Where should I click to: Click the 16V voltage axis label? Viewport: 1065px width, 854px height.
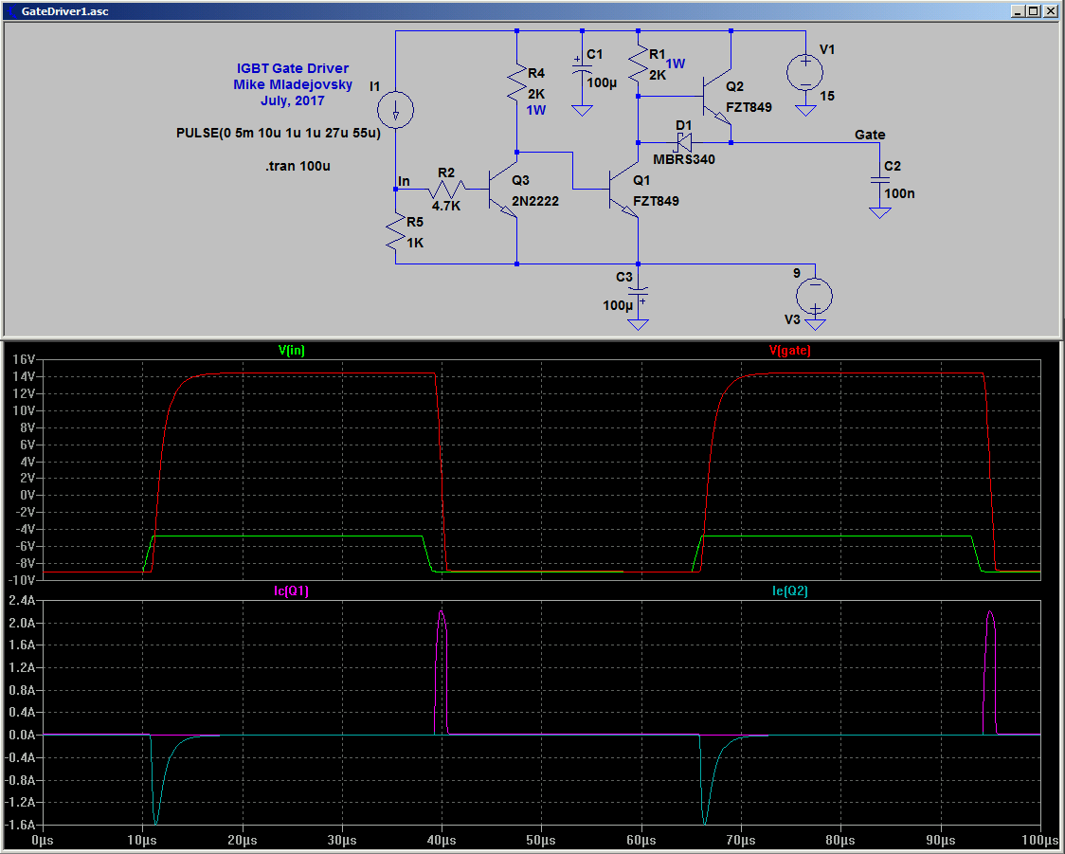point(23,359)
